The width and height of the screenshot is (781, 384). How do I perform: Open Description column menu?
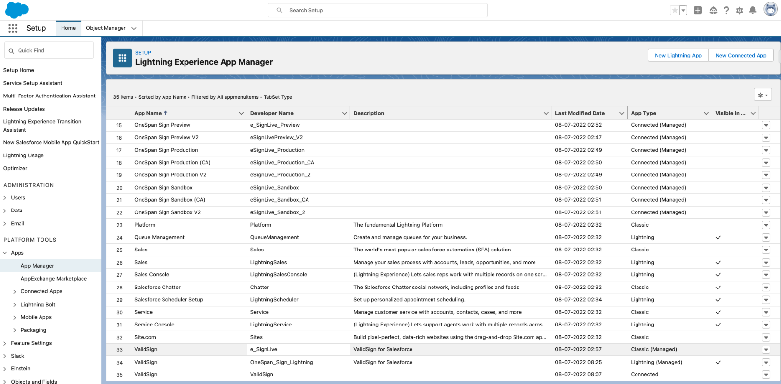546,113
